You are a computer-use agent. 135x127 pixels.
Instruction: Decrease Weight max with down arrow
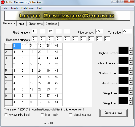pyautogui.click(x=131, y=102)
